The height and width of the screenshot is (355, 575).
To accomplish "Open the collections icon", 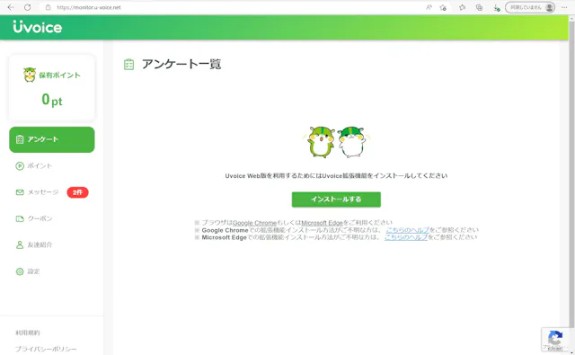I will (479, 7).
